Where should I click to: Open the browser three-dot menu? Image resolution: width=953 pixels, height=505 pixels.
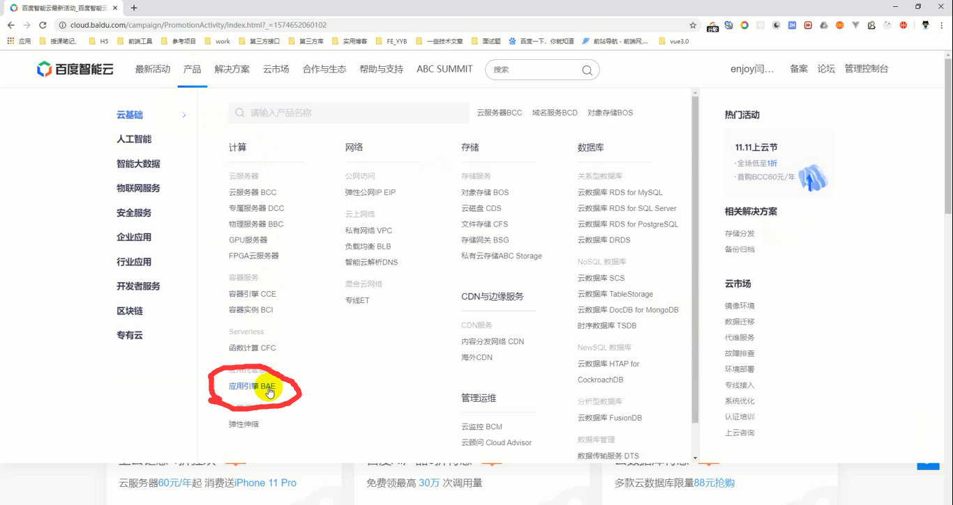[x=941, y=24]
